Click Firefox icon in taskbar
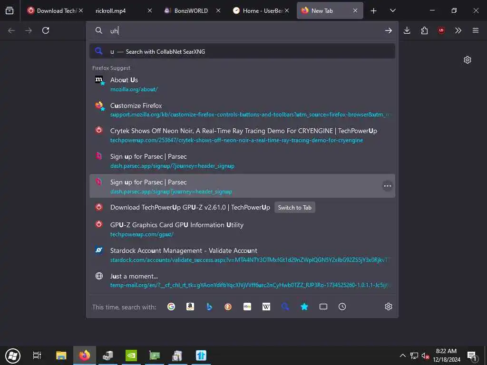Image resolution: width=487 pixels, height=365 pixels. click(x=85, y=355)
